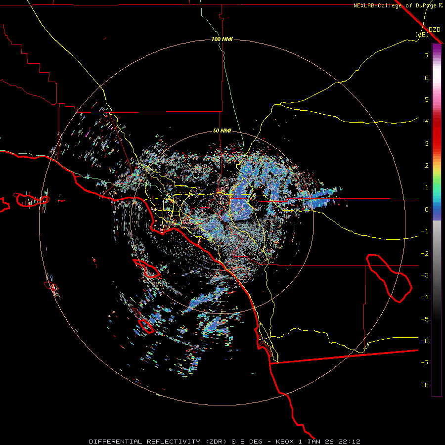Click the -2 value on the color scale
Image resolution: width=445 pixels, height=445 pixels.
coord(425,254)
